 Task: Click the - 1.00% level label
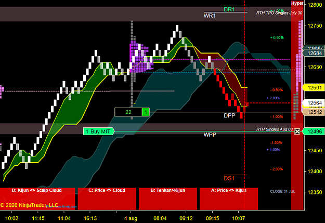tap(277, 117)
